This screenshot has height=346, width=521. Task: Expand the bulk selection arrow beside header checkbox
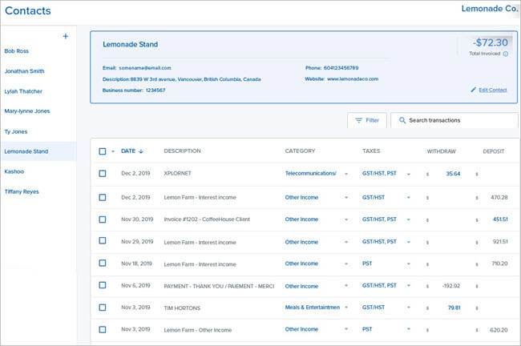(113, 151)
